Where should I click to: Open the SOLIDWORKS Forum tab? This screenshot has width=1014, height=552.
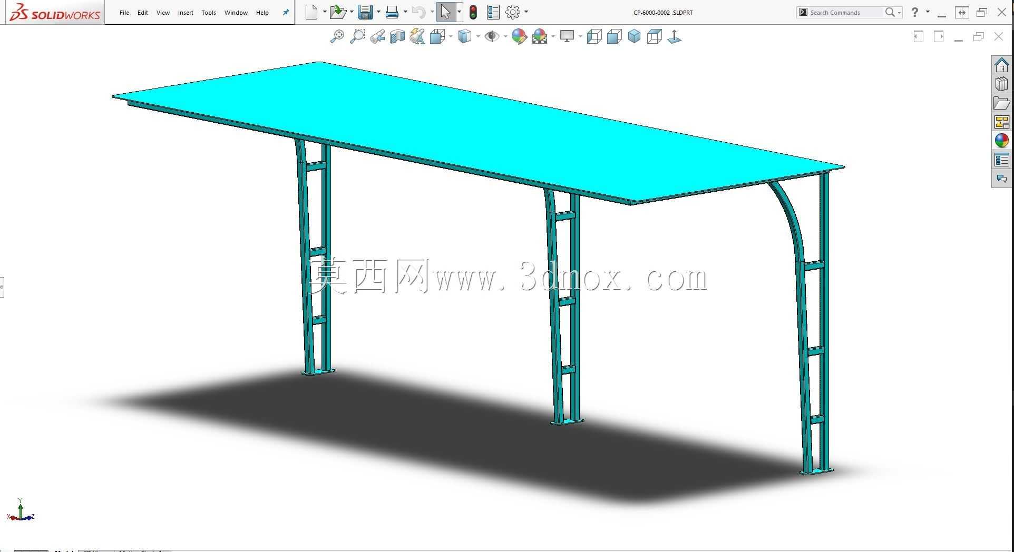(1002, 179)
